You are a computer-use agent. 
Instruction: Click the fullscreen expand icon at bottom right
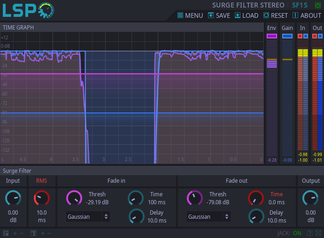[318, 233]
